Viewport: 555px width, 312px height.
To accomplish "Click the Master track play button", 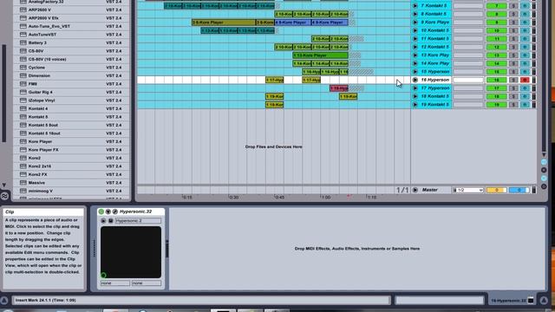I will (x=415, y=191).
